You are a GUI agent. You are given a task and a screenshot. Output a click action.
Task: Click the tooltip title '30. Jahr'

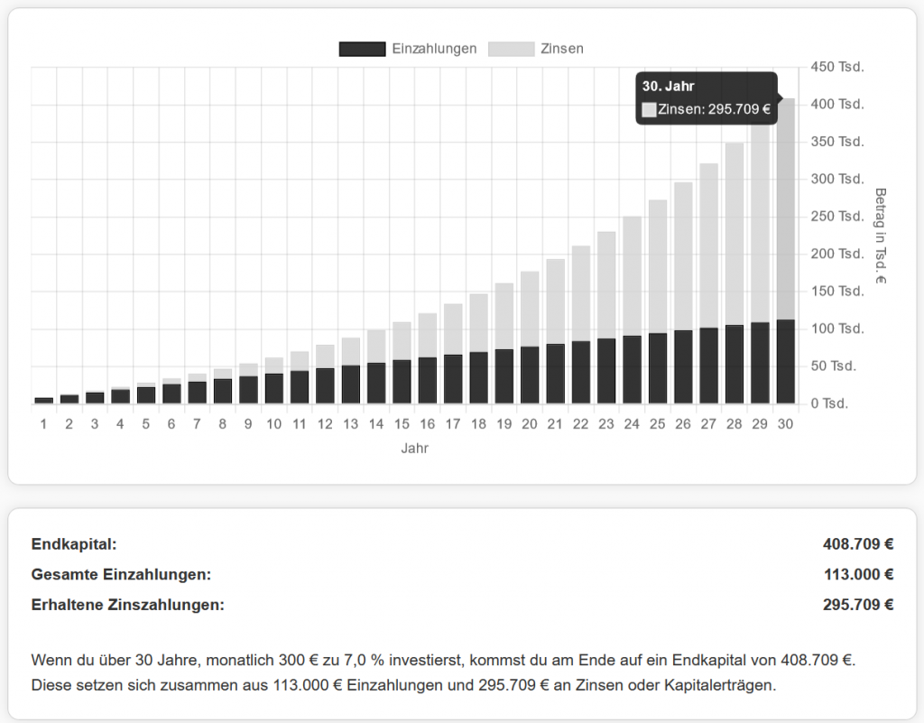pyautogui.click(x=669, y=86)
